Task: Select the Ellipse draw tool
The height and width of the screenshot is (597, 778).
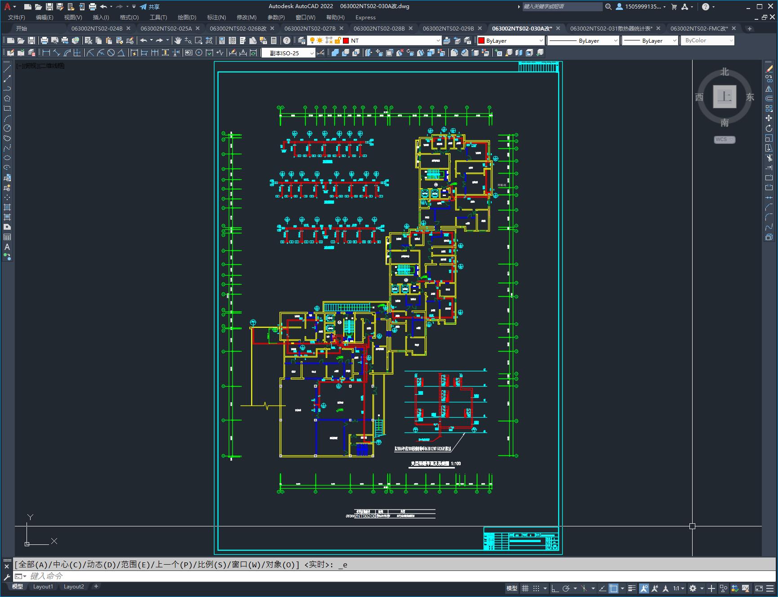Action: [x=7, y=158]
